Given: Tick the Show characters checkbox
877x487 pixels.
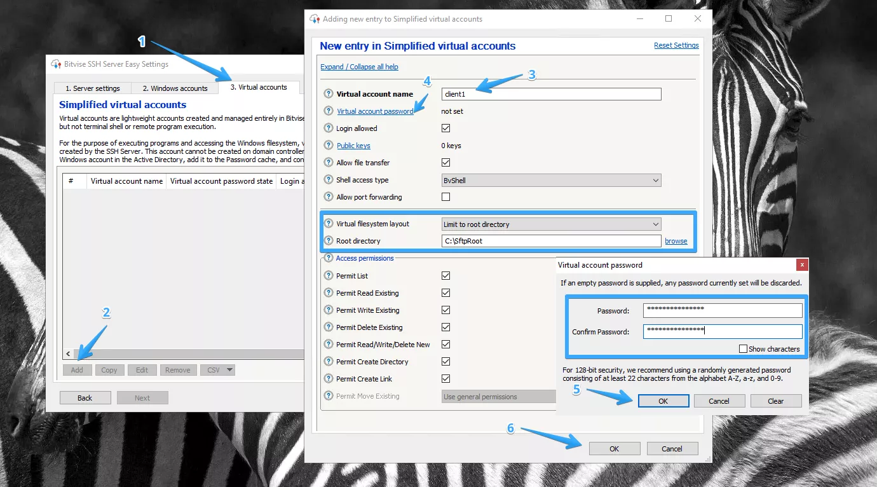Looking at the screenshot, I should pyautogui.click(x=743, y=349).
